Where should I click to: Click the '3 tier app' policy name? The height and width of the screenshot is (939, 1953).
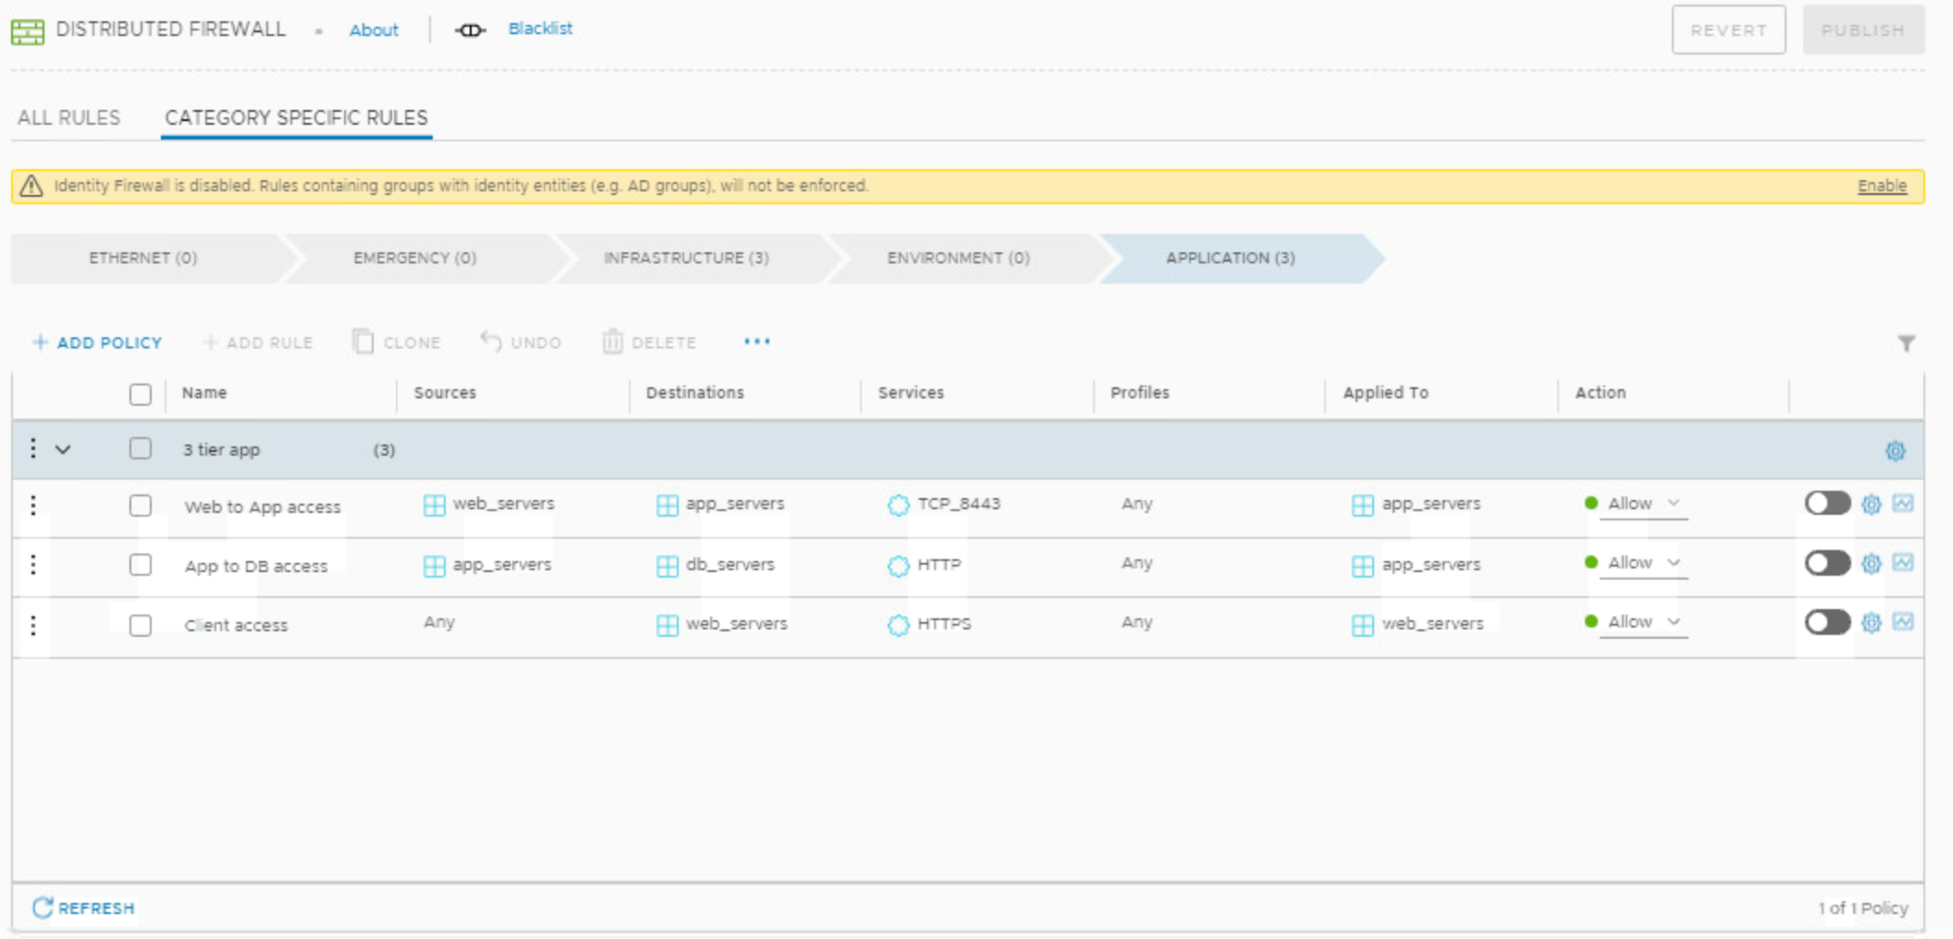221,450
